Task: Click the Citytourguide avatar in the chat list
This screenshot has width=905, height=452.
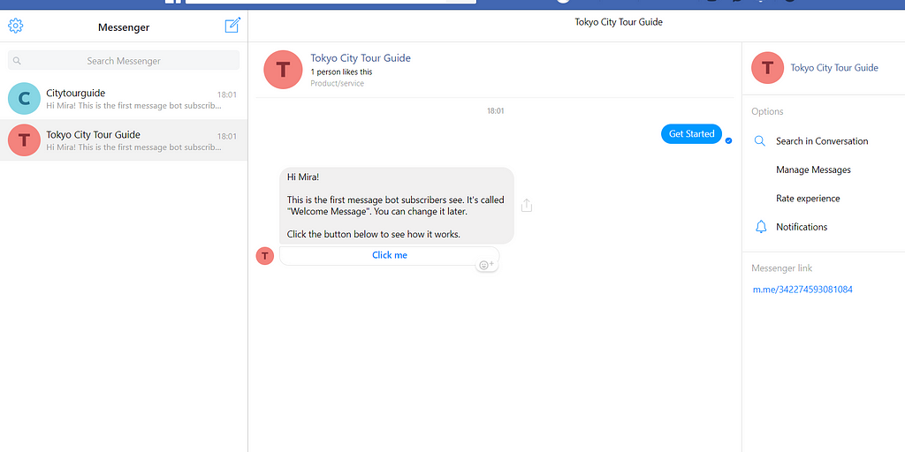Action: 24,99
